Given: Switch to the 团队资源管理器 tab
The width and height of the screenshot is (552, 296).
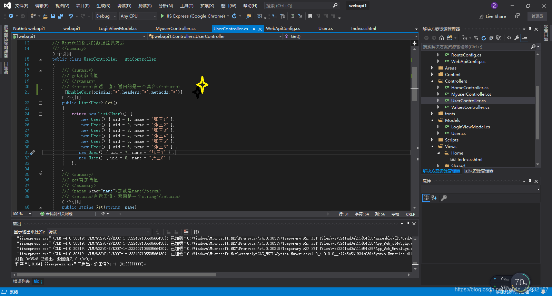Looking at the screenshot, I should [x=479, y=171].
